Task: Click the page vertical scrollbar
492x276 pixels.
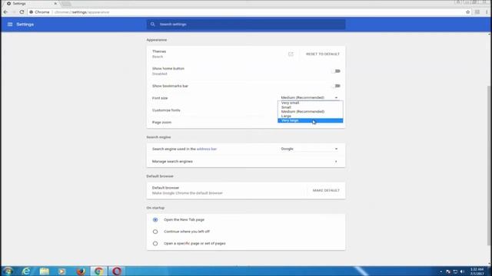Action: click(x=490, y=166)
